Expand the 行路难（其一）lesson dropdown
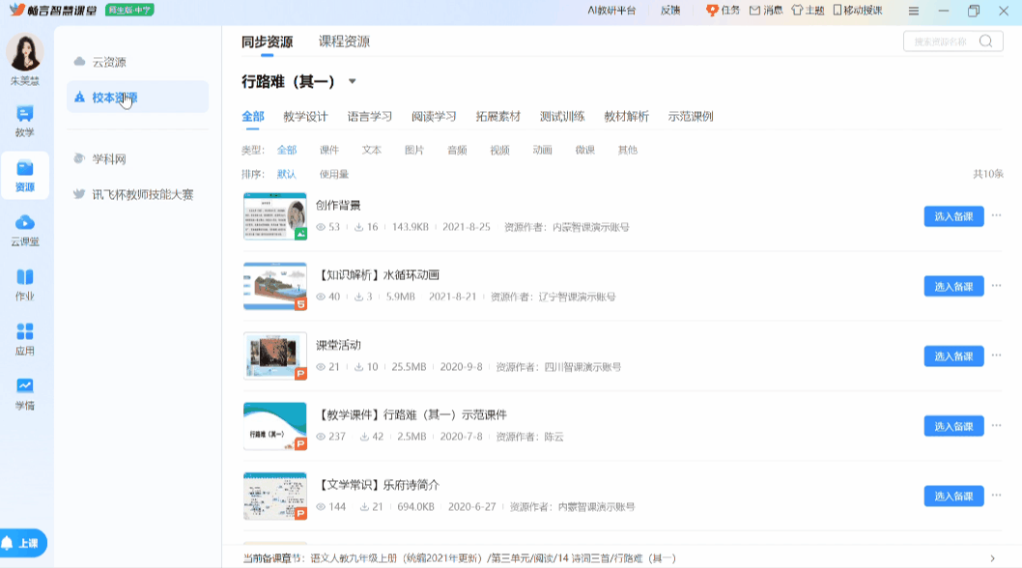Viewport: 1022px width, 568px height. point(353,82)
